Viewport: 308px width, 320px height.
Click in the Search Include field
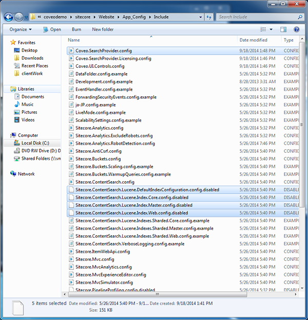coord(257,17)
